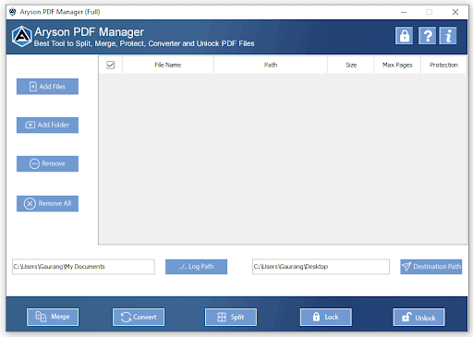Toggle the select-all checkbox in table header
Image resolution: width=473 pixels, height=337 pixels.
pos(111,65)
